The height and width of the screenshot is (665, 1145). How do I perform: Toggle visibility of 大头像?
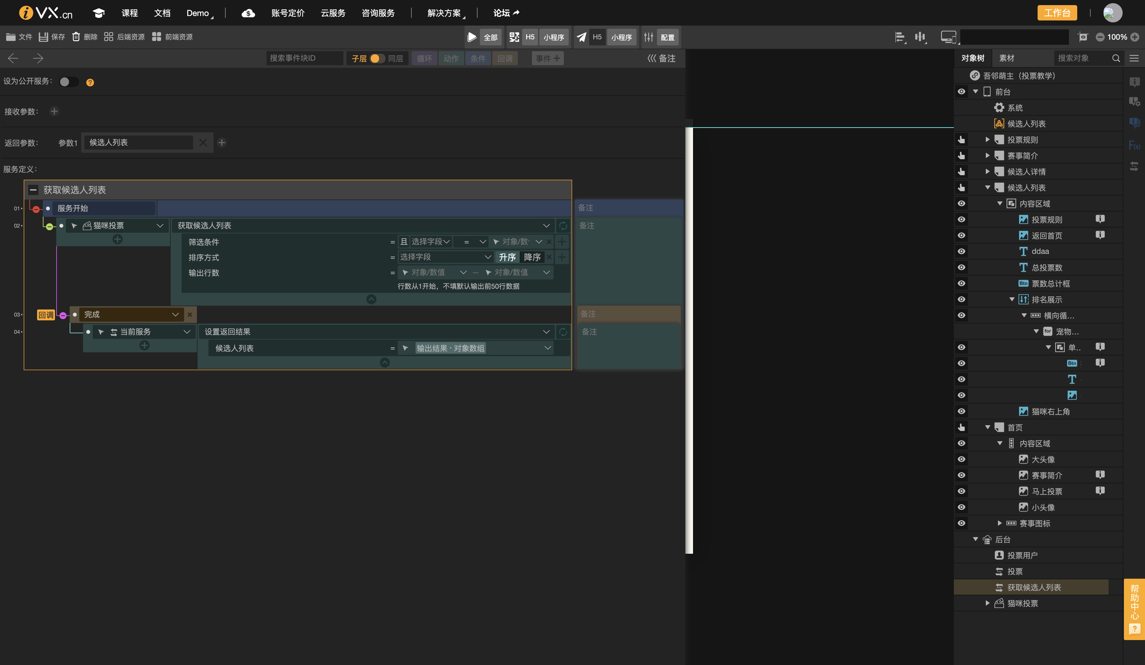pos(961,459)
